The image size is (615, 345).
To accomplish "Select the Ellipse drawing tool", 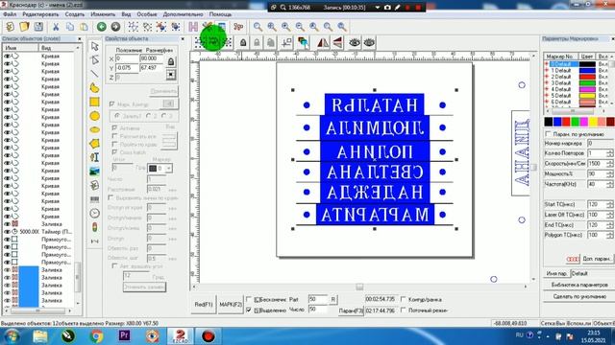I will coord(94,130).
